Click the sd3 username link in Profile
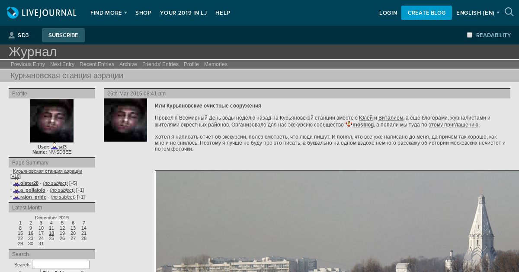 (x=62, y=147)
